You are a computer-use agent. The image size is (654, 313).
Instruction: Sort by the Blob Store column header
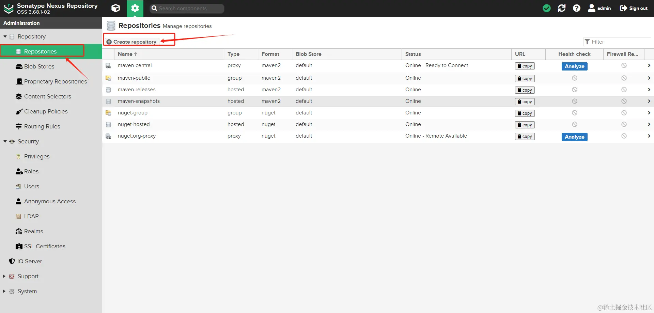coord(347,54)
